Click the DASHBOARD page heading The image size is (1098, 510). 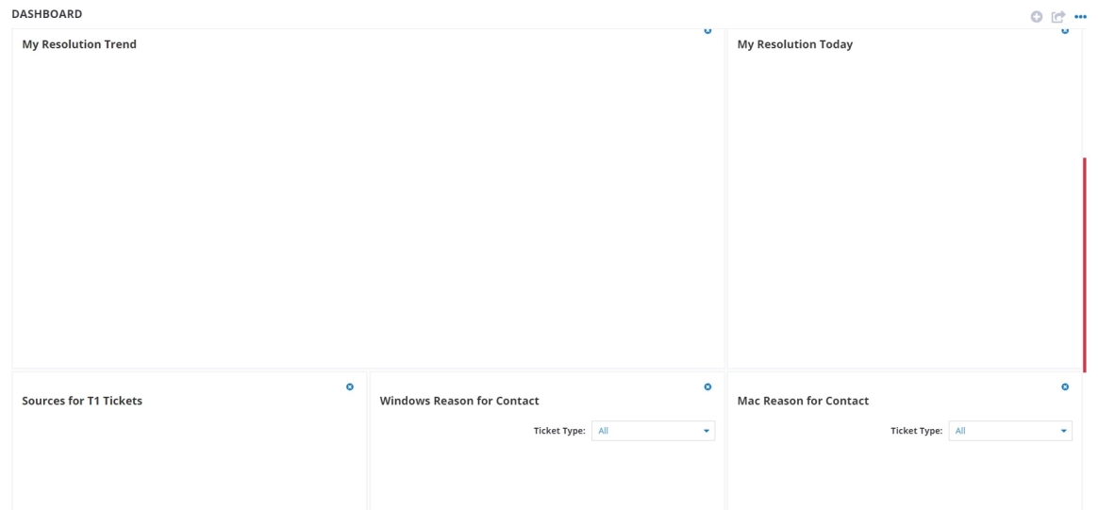coord(46,14)
